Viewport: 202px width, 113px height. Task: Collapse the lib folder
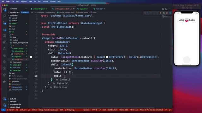(12, 35)
